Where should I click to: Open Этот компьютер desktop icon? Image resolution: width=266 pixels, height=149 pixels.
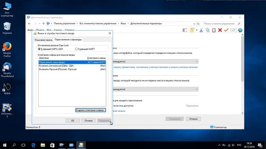click(x=7, y=10)
